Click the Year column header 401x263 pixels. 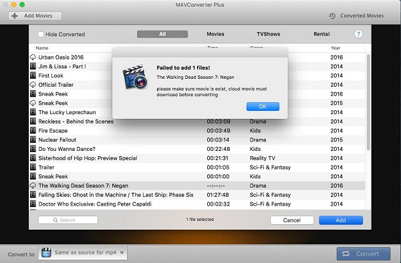336,48
